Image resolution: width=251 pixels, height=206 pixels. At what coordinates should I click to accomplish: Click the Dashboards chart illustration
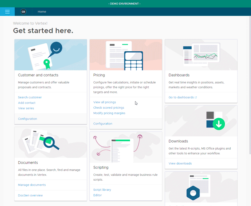coord(201,55)
